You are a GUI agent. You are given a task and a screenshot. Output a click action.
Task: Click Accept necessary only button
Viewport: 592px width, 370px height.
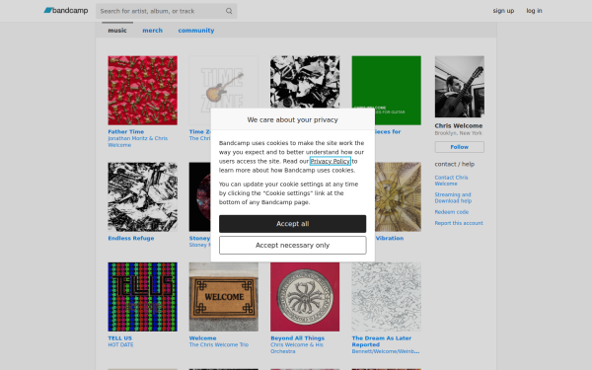tap(293, 246)
